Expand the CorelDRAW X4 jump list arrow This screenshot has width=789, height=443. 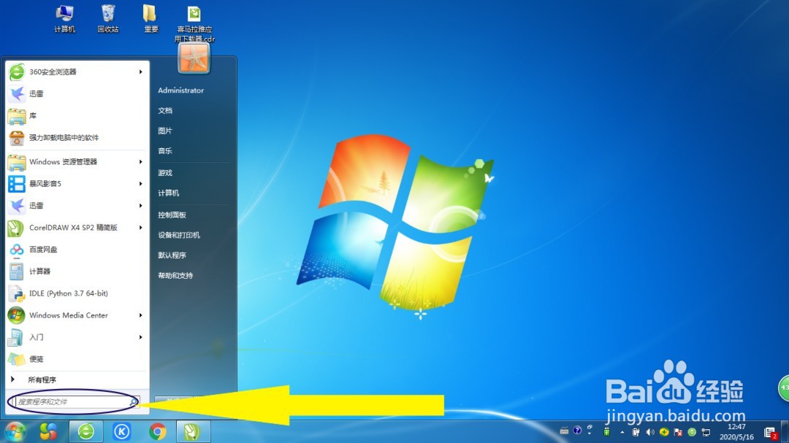(141, 227)
